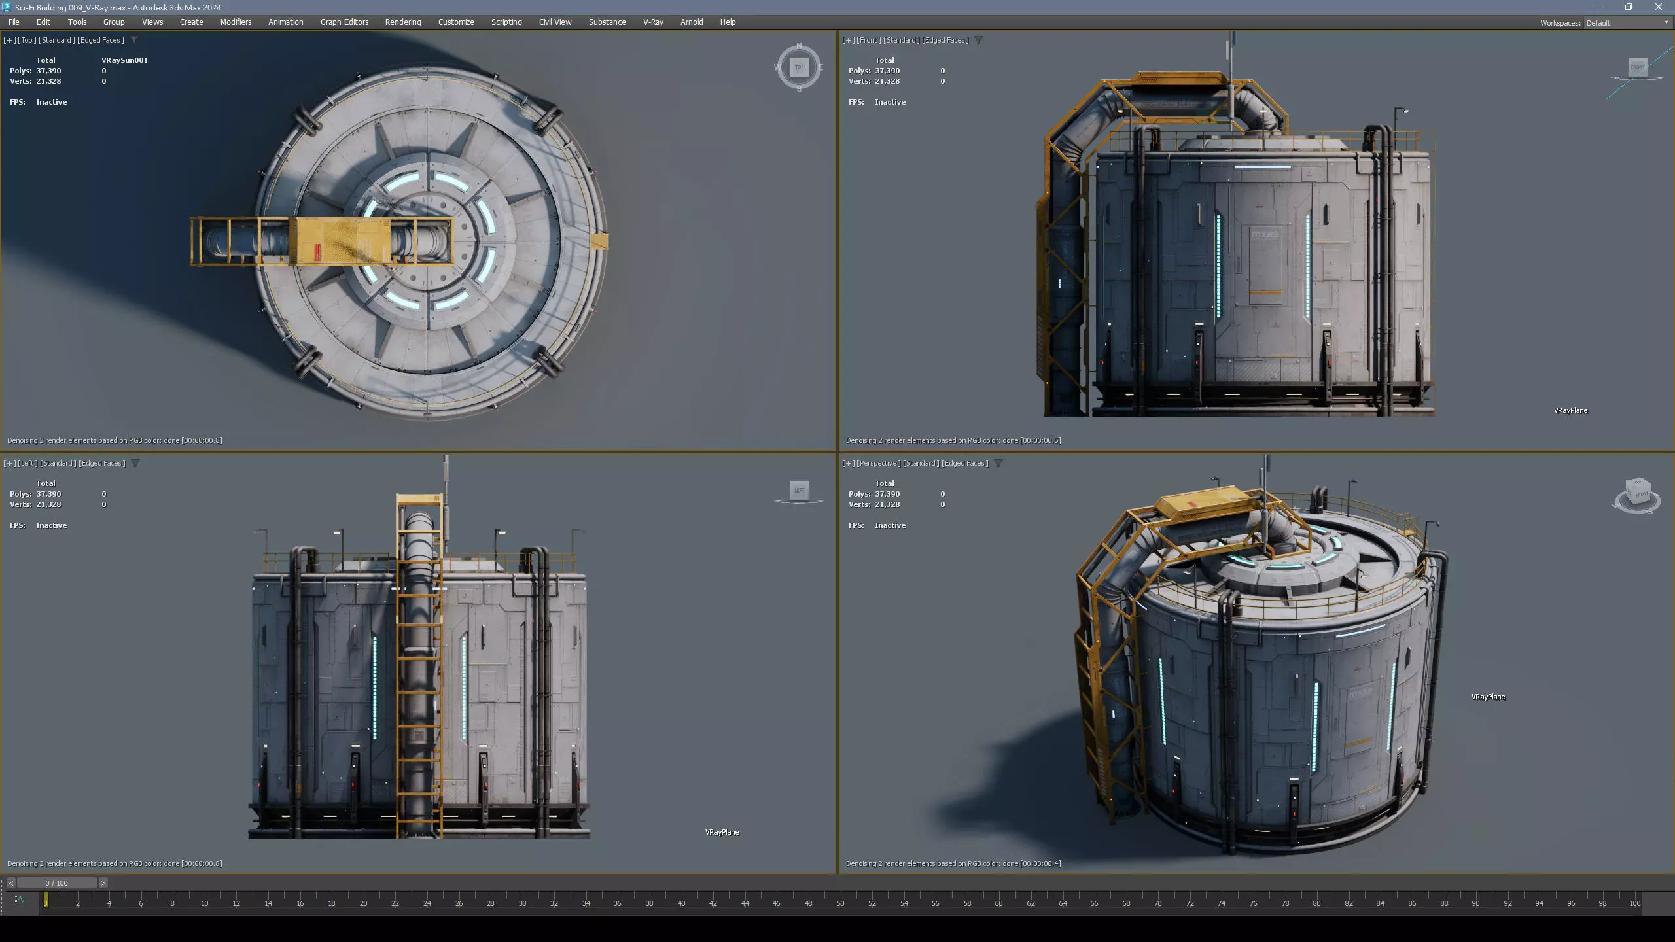Open the [+] general menu in the Top viewport

click(x=10, y=40)
